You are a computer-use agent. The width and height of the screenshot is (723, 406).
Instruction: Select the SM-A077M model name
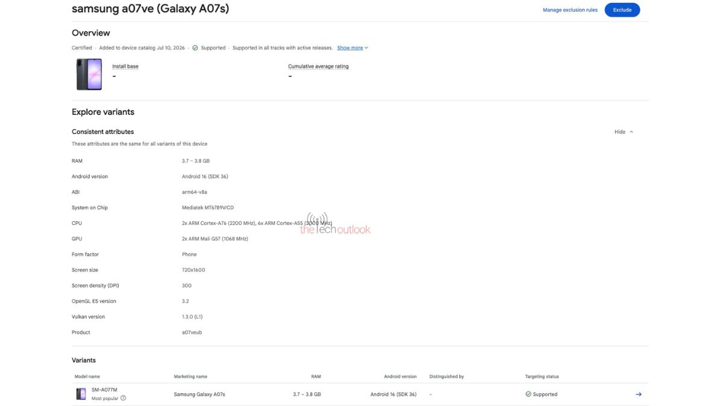[104, 390]
